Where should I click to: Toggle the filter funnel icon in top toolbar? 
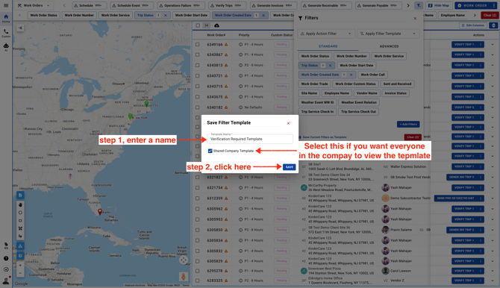click(x=419, y=5)
